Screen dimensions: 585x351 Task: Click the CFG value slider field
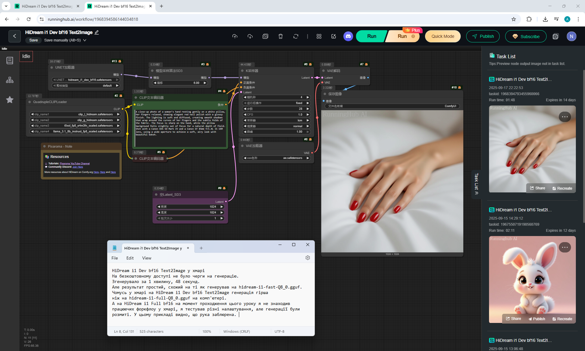point(276,115)
